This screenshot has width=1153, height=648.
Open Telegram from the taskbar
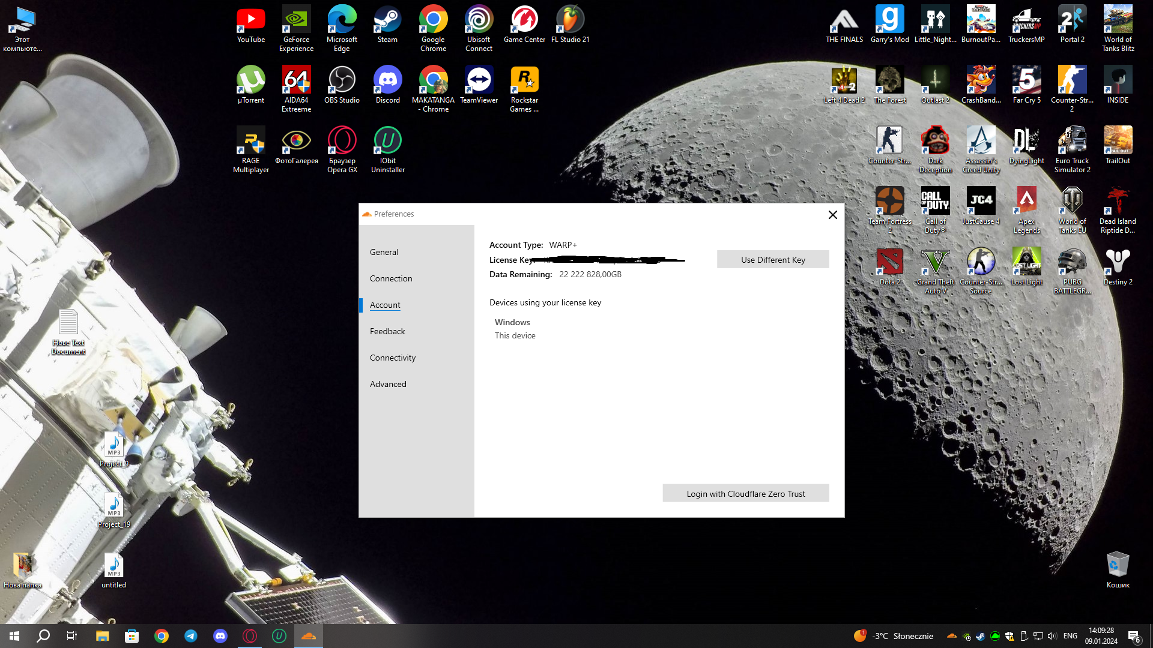tap(191, 636)
